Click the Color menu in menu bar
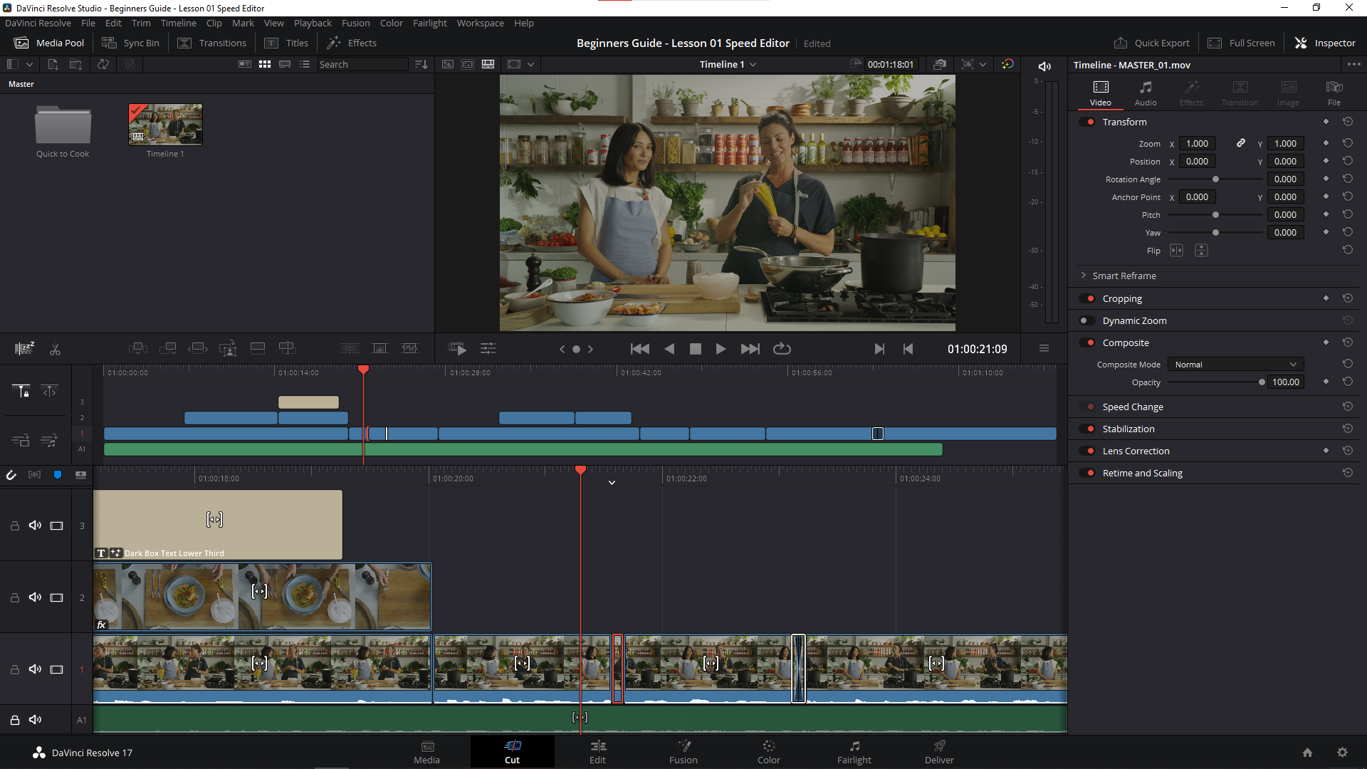This screenshot has height=769, width=1367. tap(392, 23)
